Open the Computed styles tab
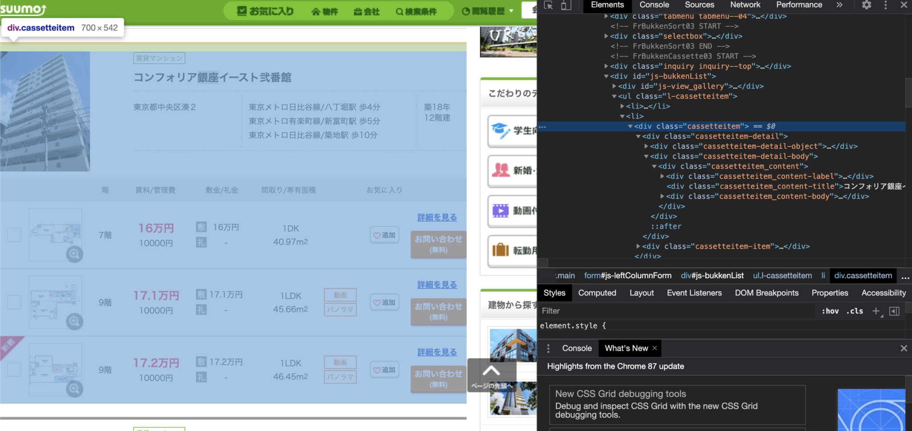This screenshot has width=912, height=431. 597,293
